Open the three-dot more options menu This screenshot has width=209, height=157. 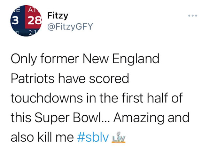[193, 16]
